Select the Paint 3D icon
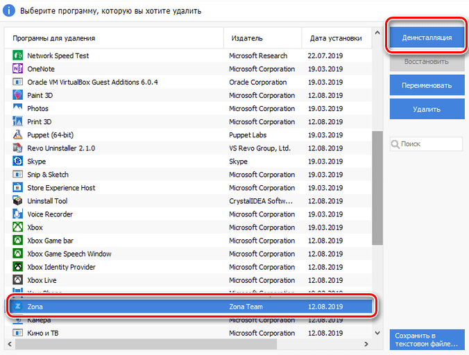 (17, 95)
